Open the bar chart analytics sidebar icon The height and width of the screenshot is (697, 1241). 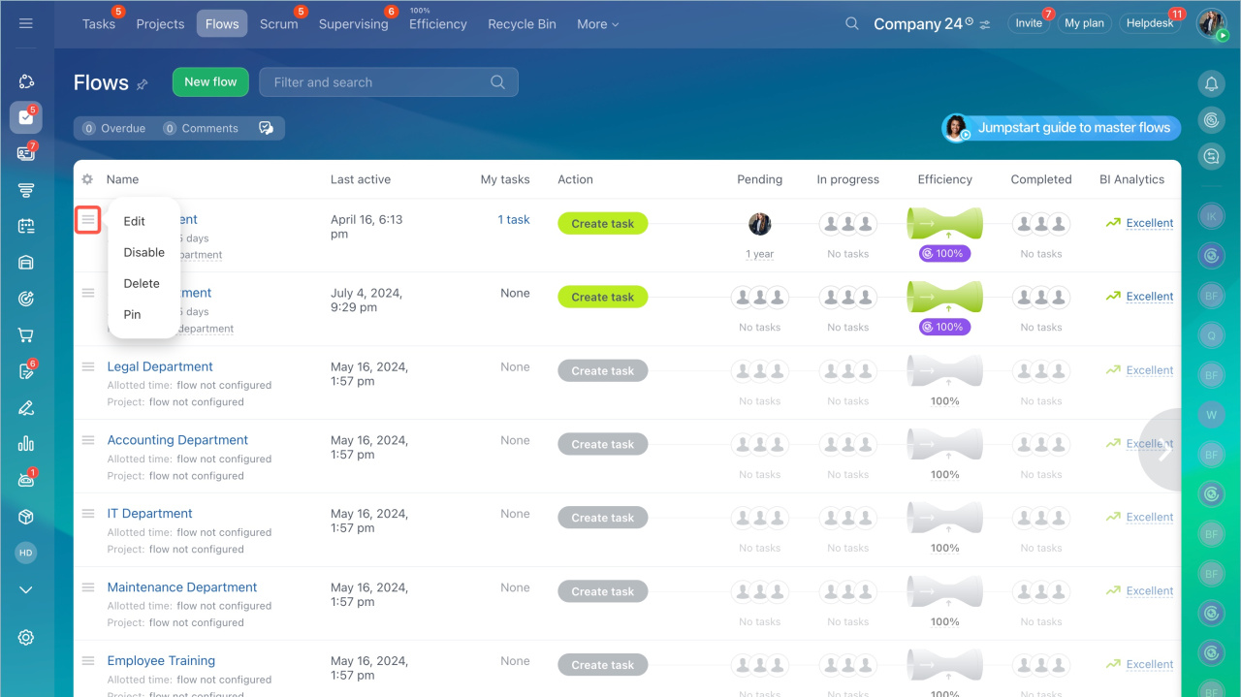tap(26, 444)
